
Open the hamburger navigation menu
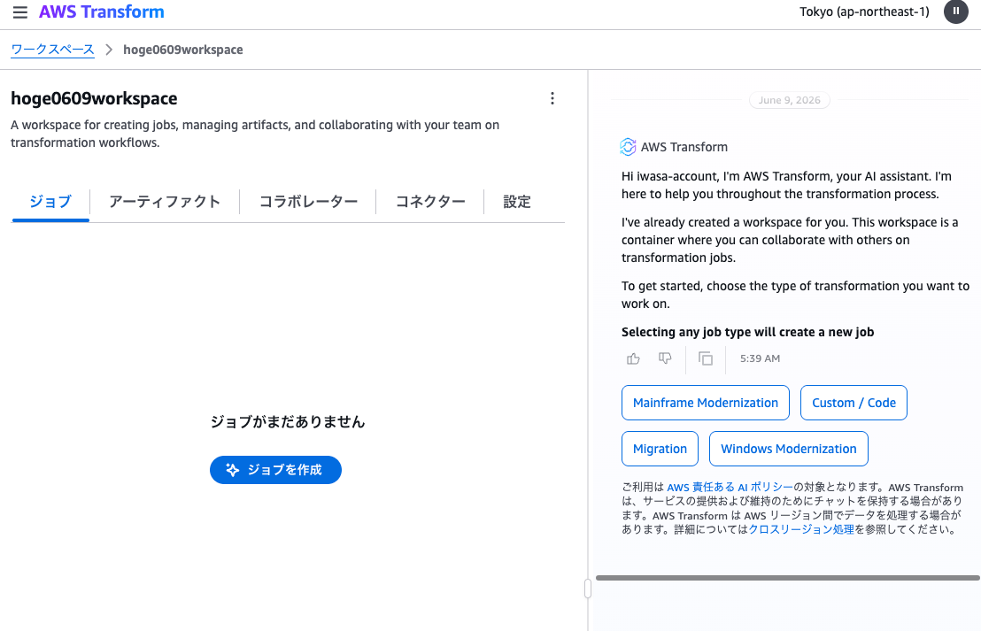tap(20, 12)
